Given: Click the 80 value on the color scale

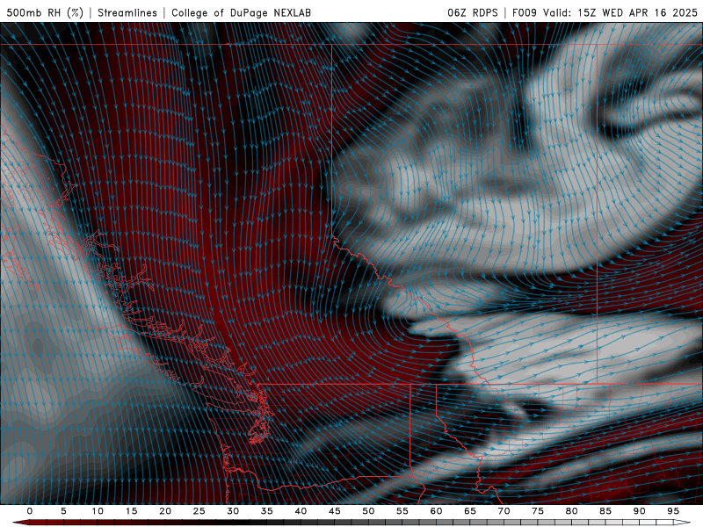Looking at the screenshot, I should click(572, 511).
